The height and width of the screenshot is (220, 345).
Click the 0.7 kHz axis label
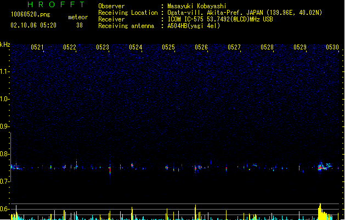(x=4, y=182)
